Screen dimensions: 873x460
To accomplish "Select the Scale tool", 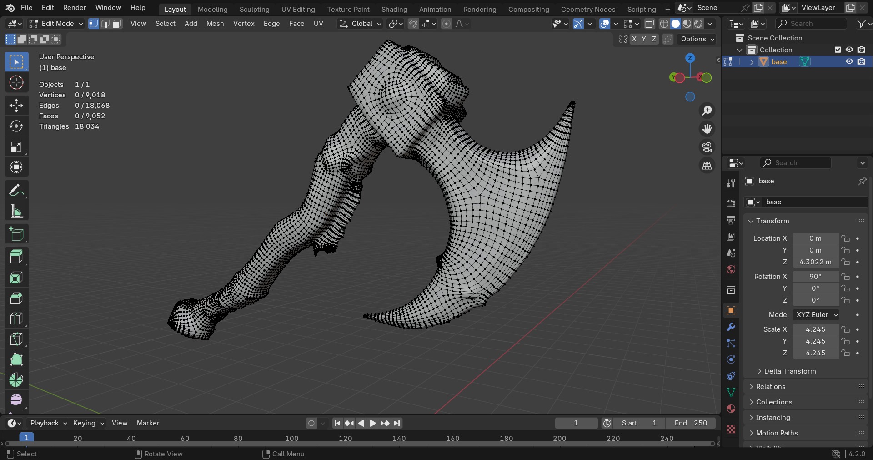I will click(16, 147).
